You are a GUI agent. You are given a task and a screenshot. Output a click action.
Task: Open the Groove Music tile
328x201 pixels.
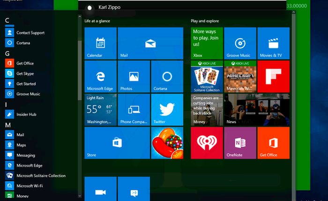pyautogui.click(x=240, y=43)
